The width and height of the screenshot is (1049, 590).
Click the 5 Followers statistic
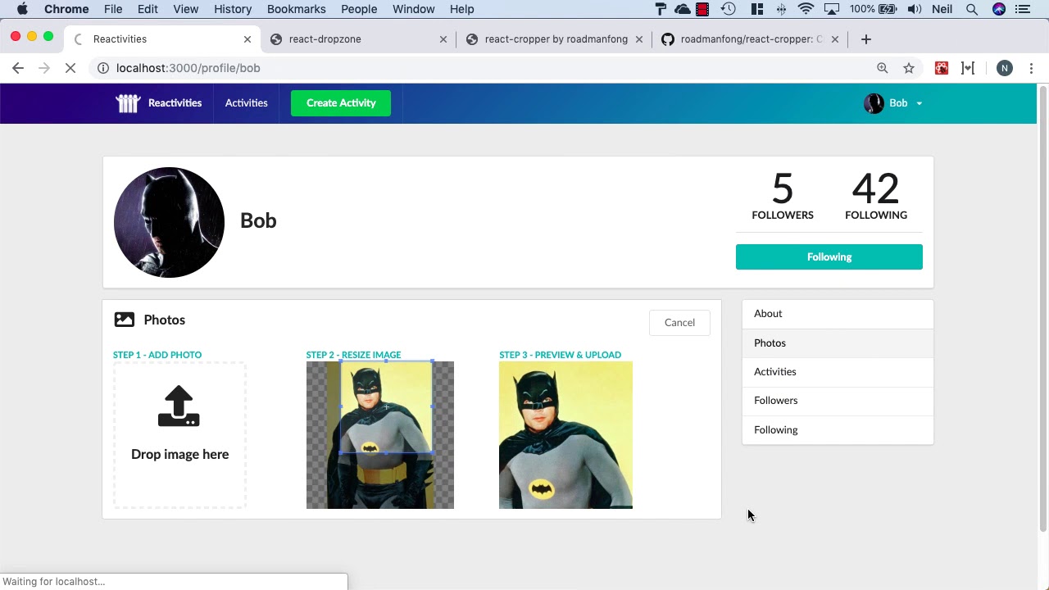tap(783, 196)
